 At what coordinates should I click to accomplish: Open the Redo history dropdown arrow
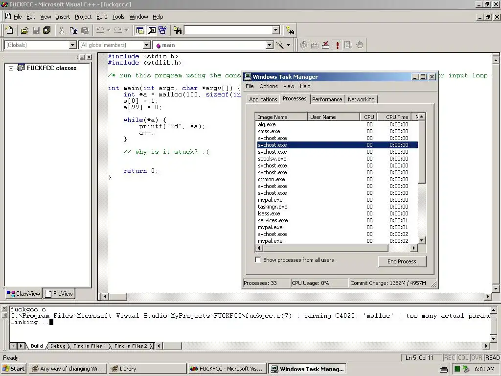126,30
